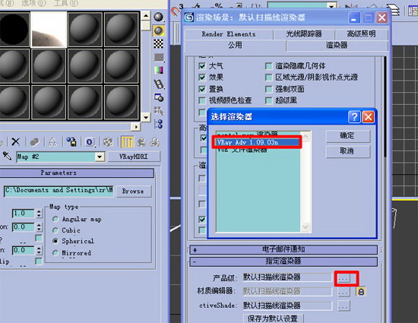Viewport: 418px width, 323px height.
Task: Enable 区域光源/阴影视作点光源 checkbox
Action: pyautogui.click(x=269, y=78)
